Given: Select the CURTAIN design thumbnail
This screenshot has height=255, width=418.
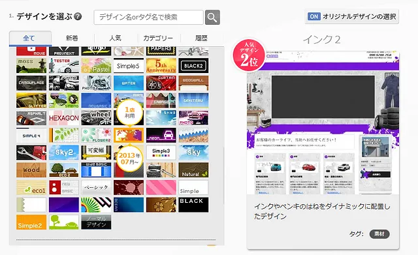Looking at the screenshot, I should [x=161, y=83].
